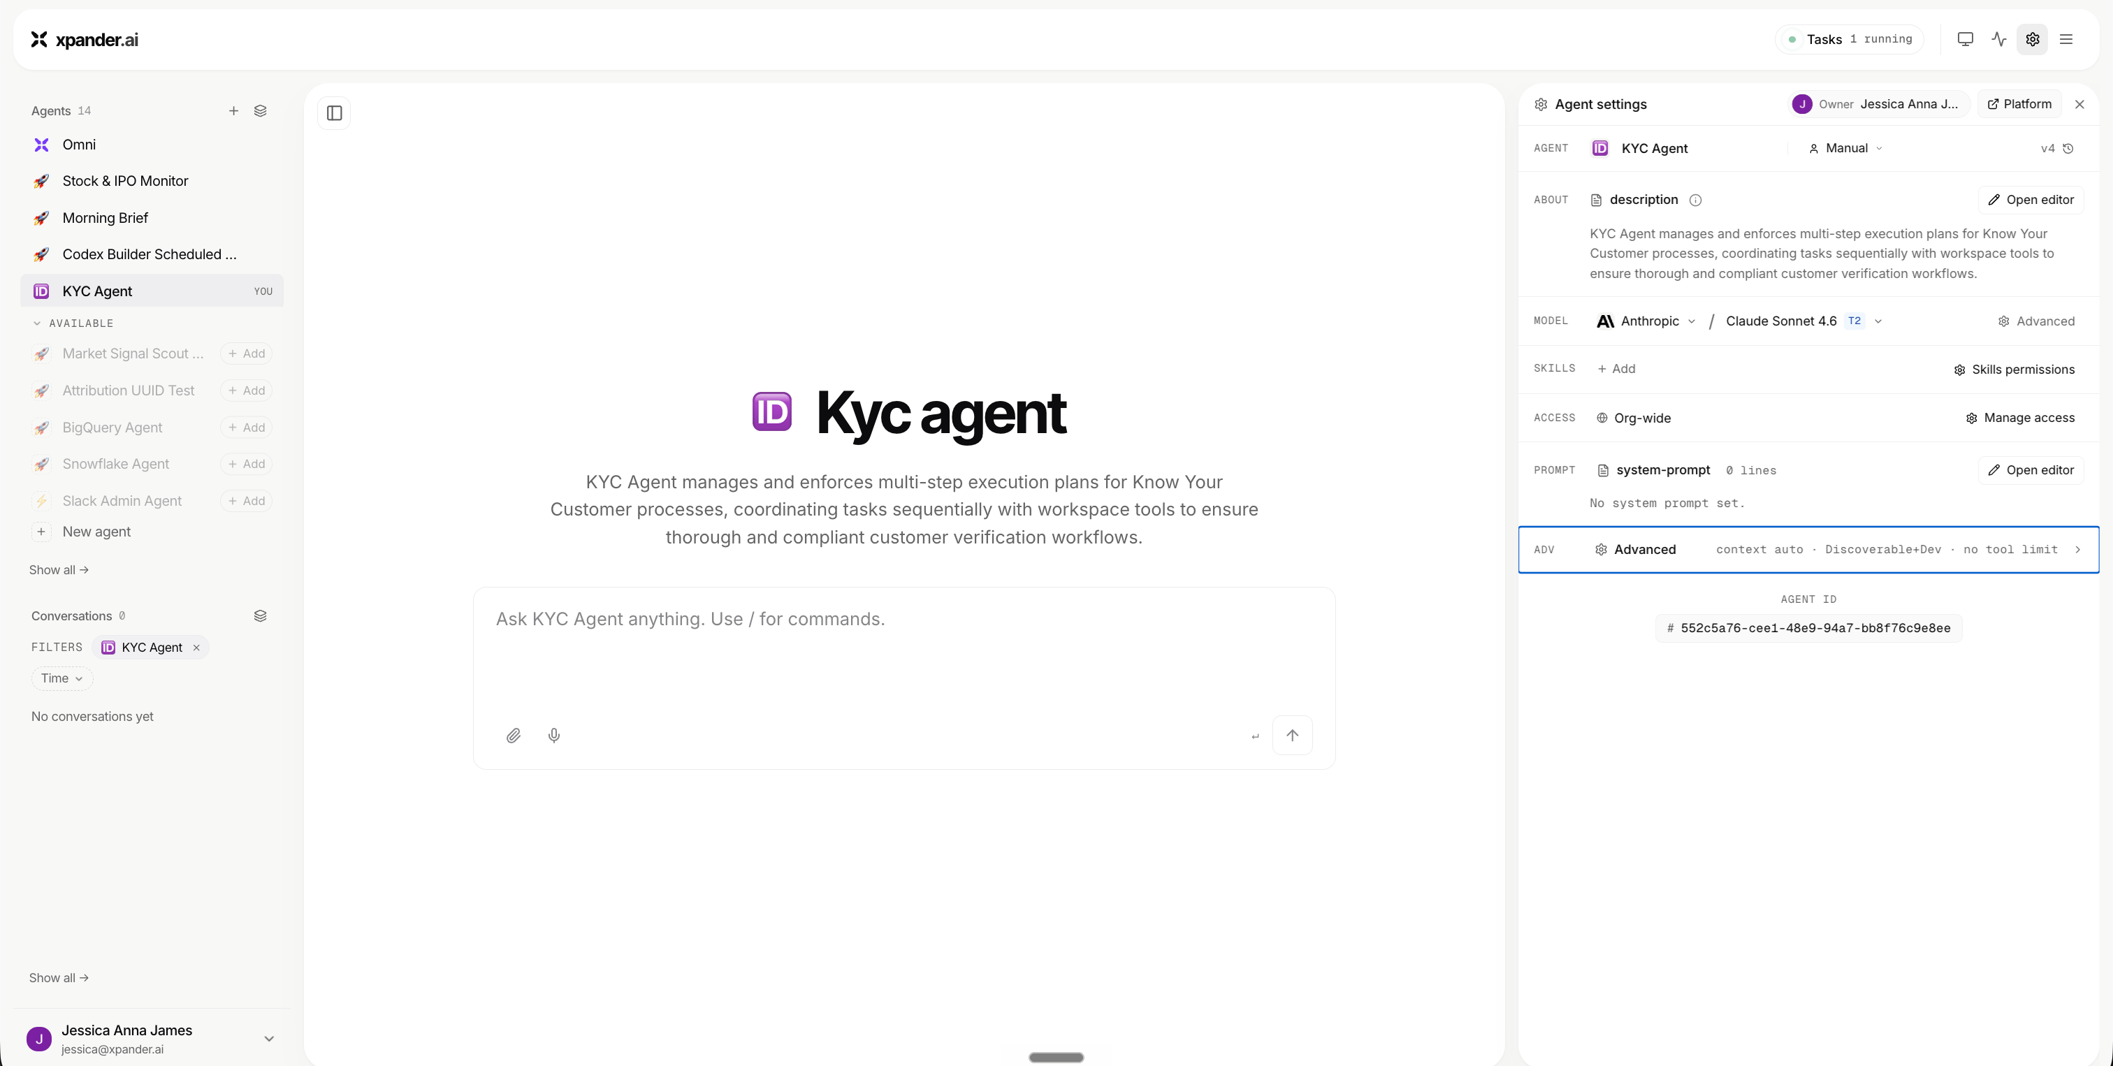The image size is (2113, 1066).
Task: Click the user avatar J at bottom left
Action: tap(38, 1039)
